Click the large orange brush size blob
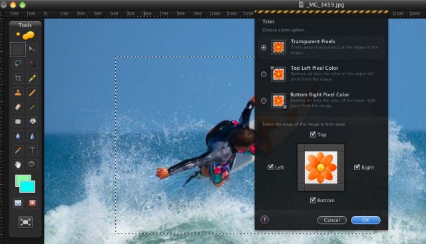This screenshot has height=244, width=426. tap(28, 35)
